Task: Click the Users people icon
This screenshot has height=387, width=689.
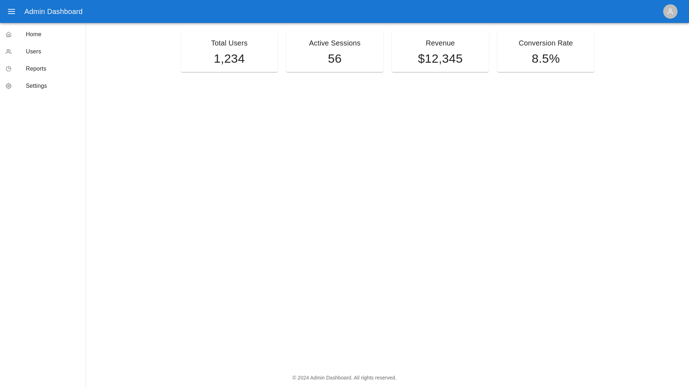Action: 9,52
